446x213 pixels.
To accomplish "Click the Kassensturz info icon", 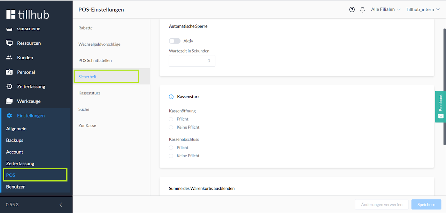I will [171, 97].
